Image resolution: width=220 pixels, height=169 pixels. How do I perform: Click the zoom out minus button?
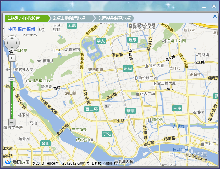12,122
